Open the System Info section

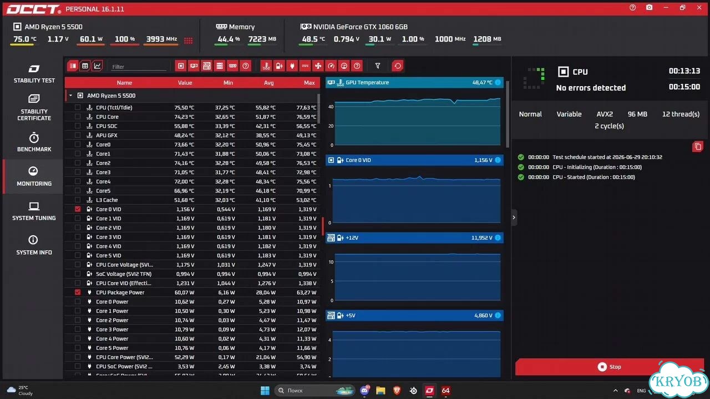34,245
